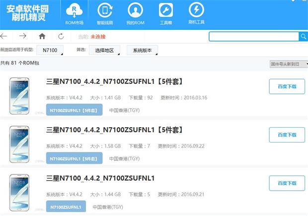
Task: Click the blue N7100ZSUFNL1【5件套】 tag of 1.58 GB ROM
Action: tap(74, 158)
